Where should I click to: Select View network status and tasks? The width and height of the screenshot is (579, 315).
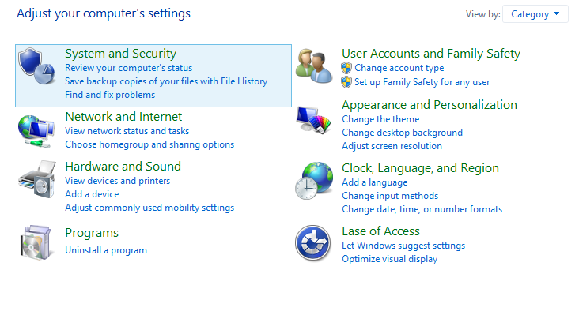127,131
